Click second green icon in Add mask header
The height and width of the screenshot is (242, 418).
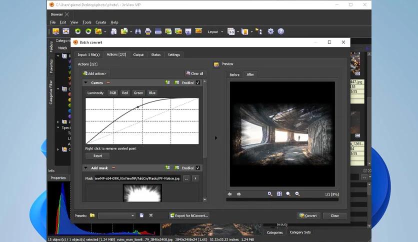(176, 168)
